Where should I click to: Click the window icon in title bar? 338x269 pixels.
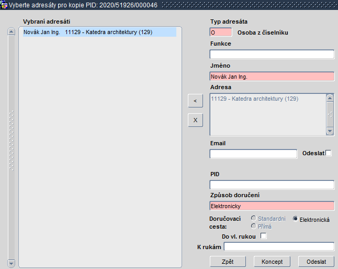click(x=4, y=5)
